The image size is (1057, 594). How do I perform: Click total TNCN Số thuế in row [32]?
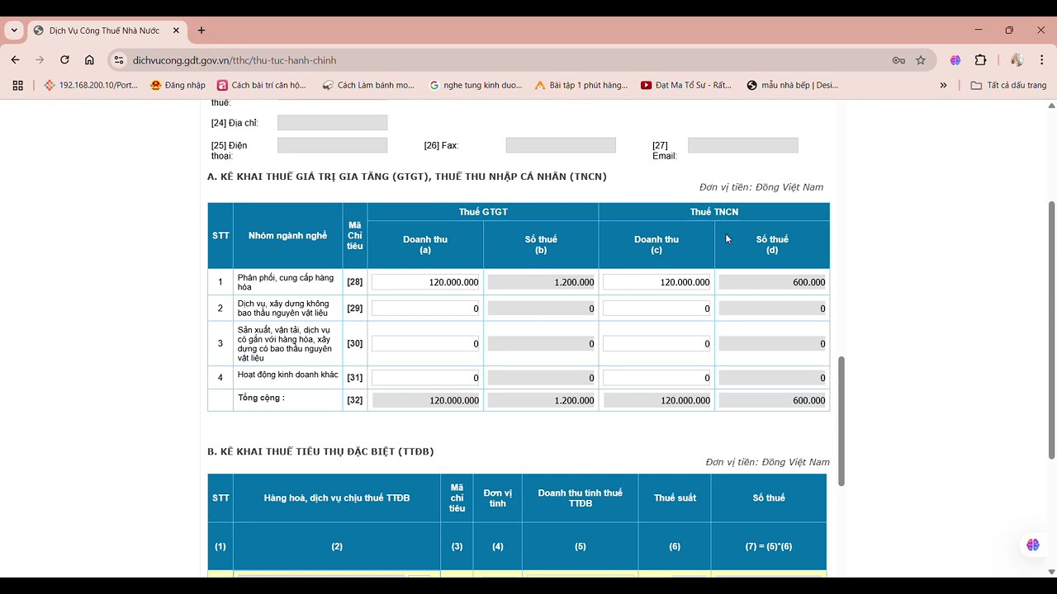(x=772, y=400)
